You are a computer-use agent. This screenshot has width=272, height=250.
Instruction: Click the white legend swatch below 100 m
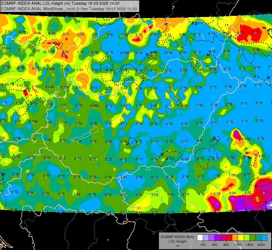[200, 238]
